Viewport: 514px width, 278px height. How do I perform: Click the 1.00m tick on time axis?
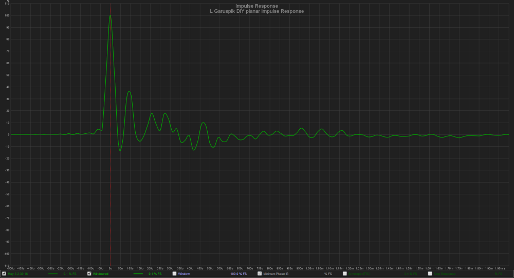(x=309, y=269)
